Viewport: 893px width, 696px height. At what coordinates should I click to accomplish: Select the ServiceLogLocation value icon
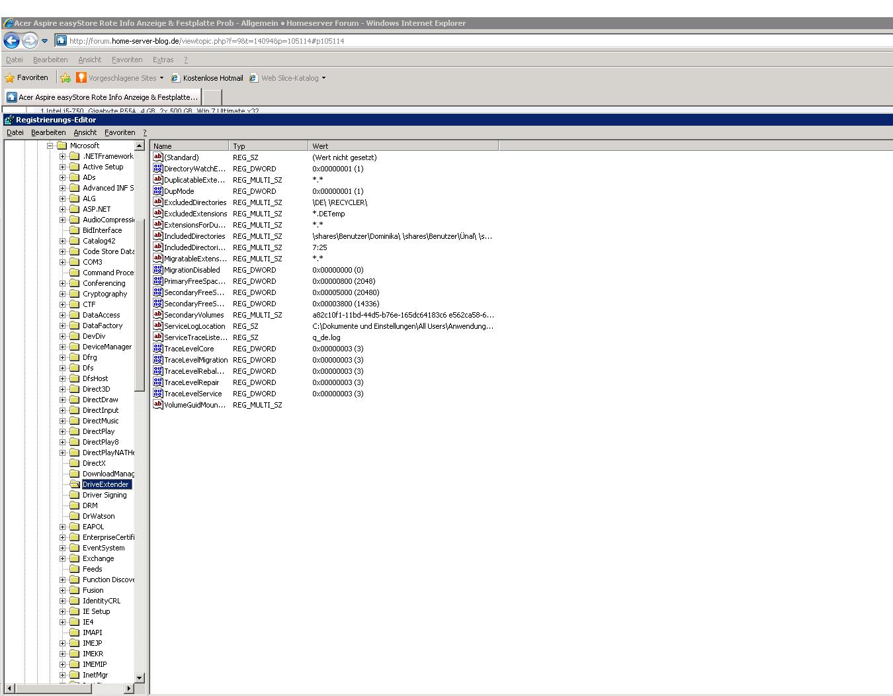pos(157,326)
